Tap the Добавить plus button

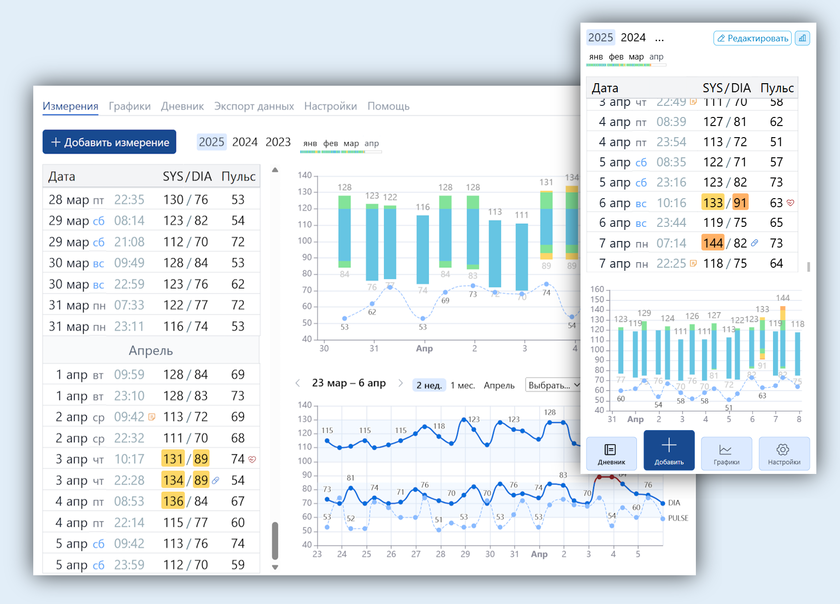coord(669,450)
